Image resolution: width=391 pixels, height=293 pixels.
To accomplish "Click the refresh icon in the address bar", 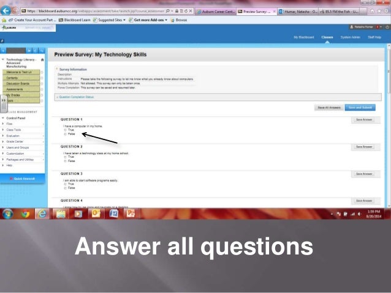I will (x=186, y=11).
